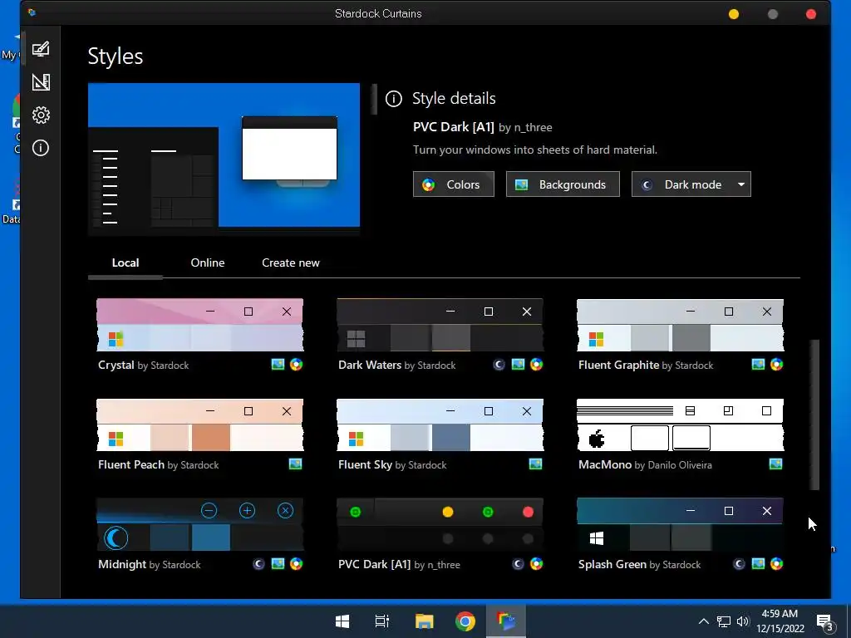Switch to the Online tab
851x638 pixels.
[x=208, y=263]
